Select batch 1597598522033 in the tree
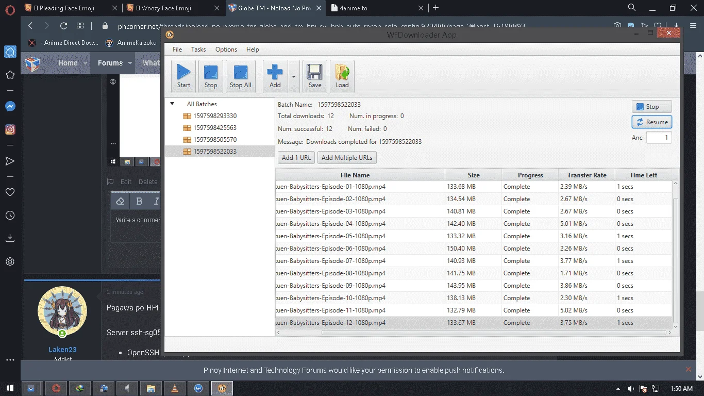 [x=214, y=152]
